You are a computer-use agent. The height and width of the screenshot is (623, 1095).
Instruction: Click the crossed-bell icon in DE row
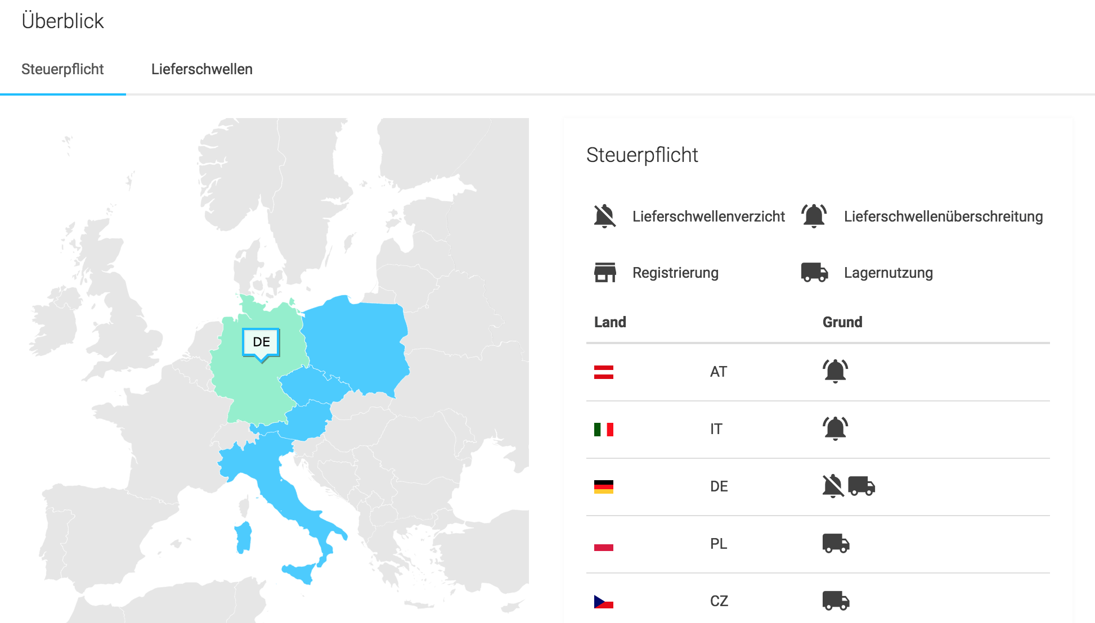833,486
